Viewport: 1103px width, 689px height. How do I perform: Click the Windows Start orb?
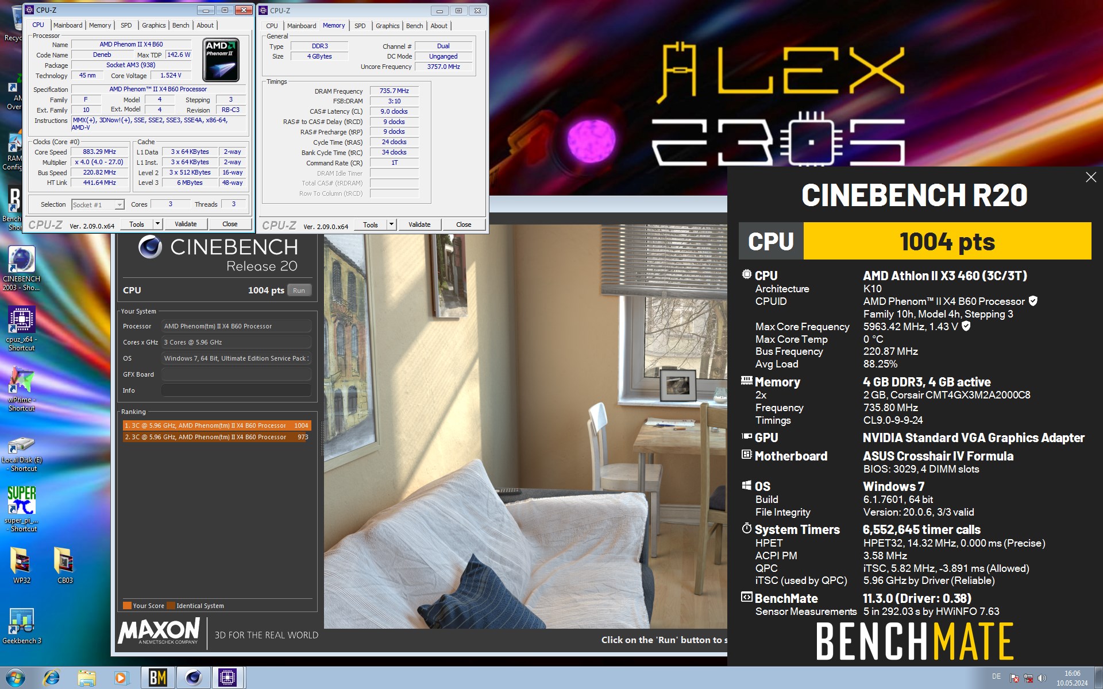coord(15,678)
